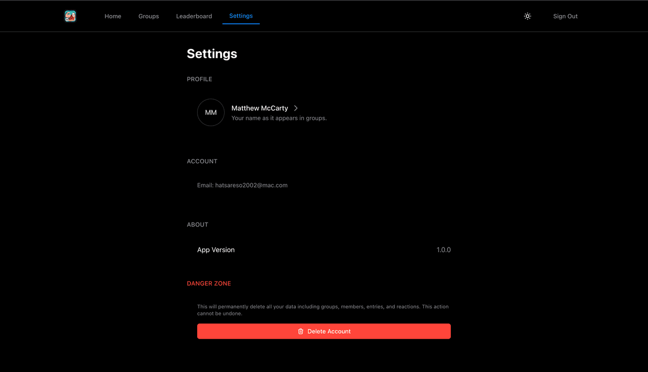Click the PROFILE section header
The width and height of the screenshot is (648, 372).
tap(199, 79)
